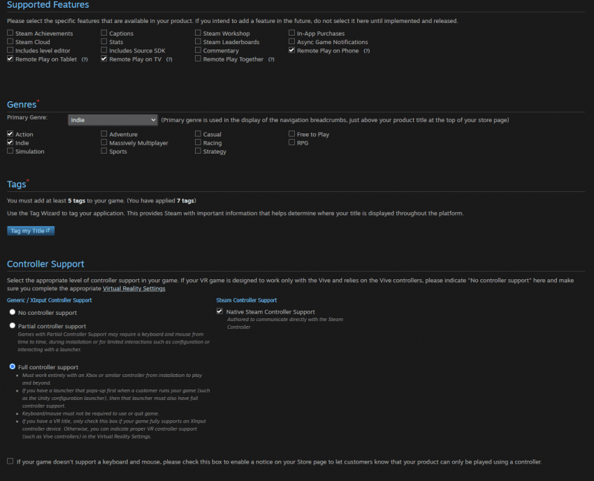Image resolution: width=594 pixels, height=481 pixels.
Task: Check the RPG genre
Action: [x=291, y=142]
